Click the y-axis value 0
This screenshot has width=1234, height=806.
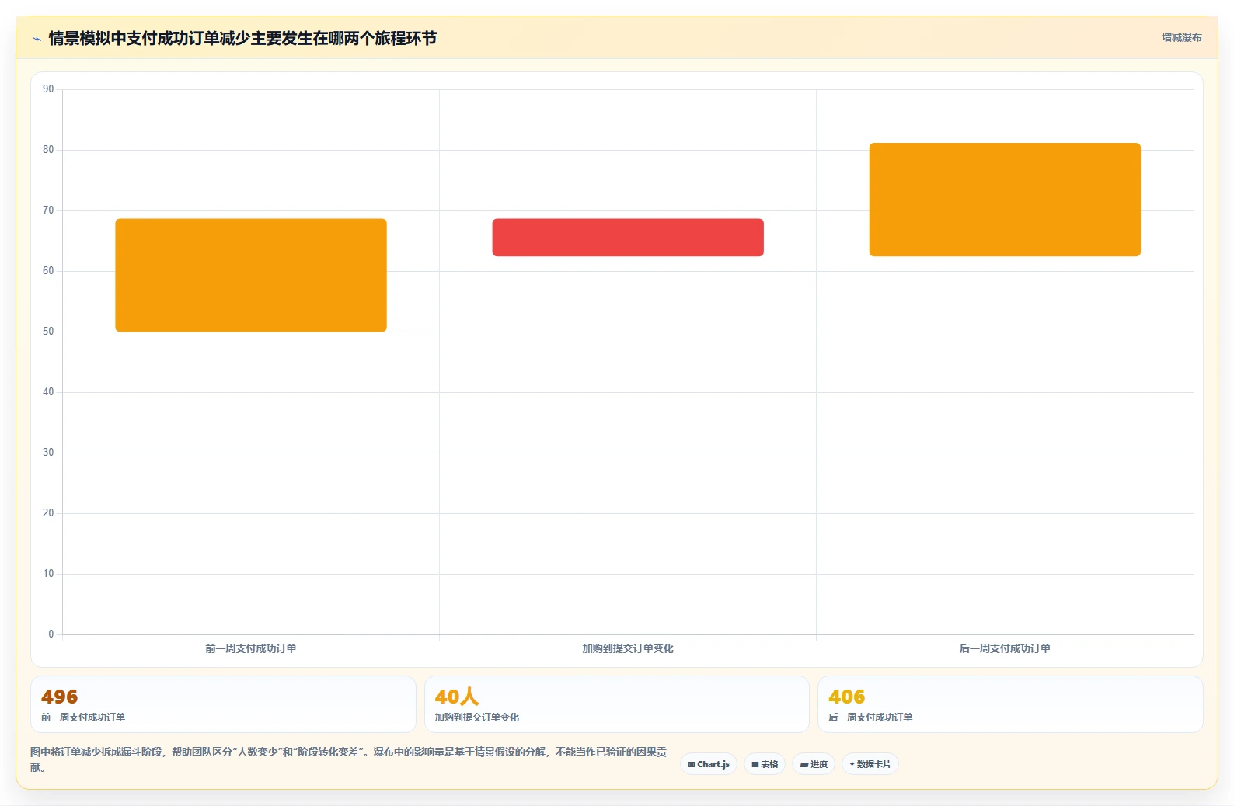click(x=51, y=634)
